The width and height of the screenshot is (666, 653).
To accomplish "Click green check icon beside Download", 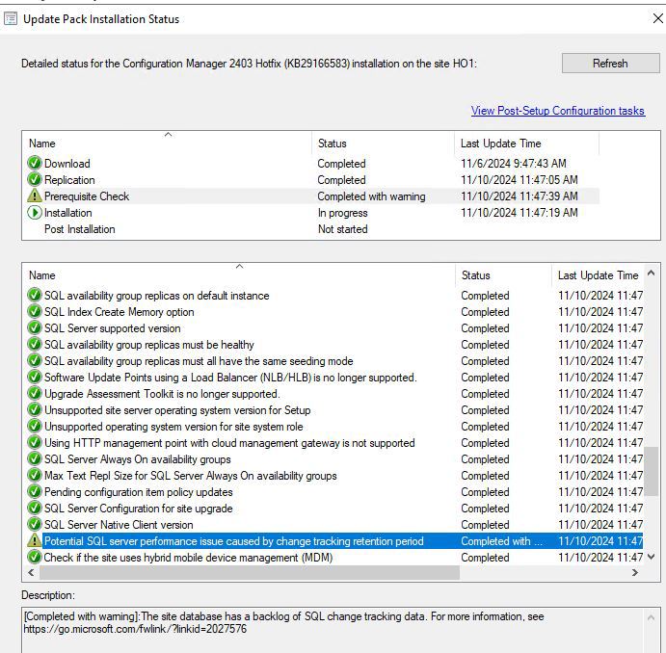I will [x=35, y=163].
